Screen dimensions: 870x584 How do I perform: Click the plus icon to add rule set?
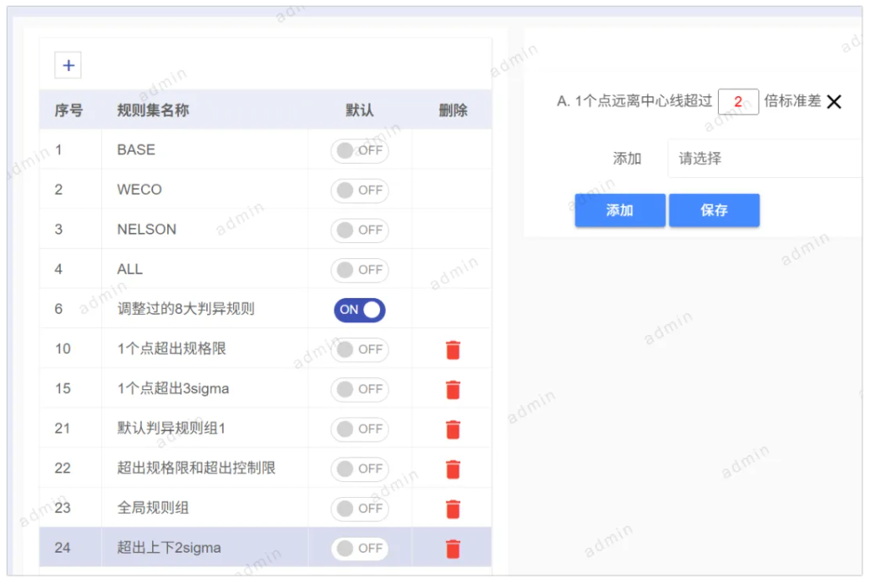click(x=68, y=65)
